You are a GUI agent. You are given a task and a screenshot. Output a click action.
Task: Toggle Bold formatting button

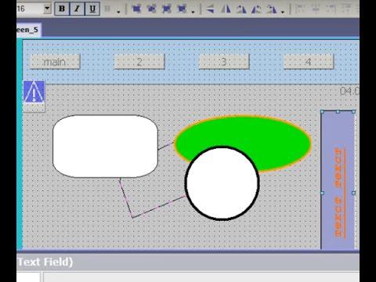tap(62, 9)
